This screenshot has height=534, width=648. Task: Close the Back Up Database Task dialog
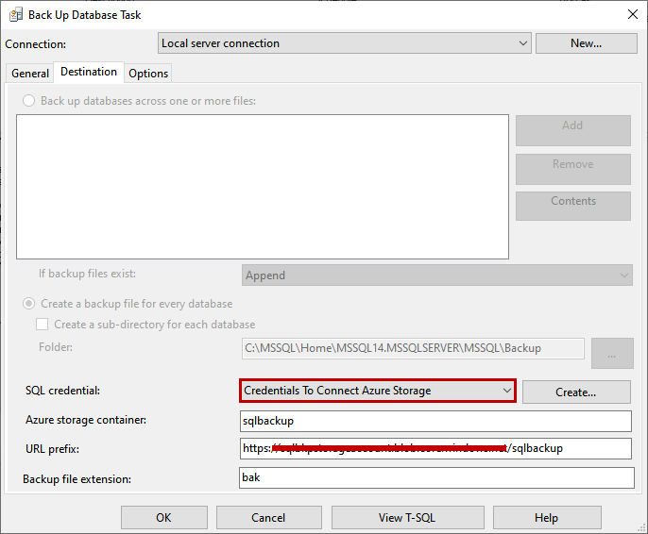tap(631, 14)
